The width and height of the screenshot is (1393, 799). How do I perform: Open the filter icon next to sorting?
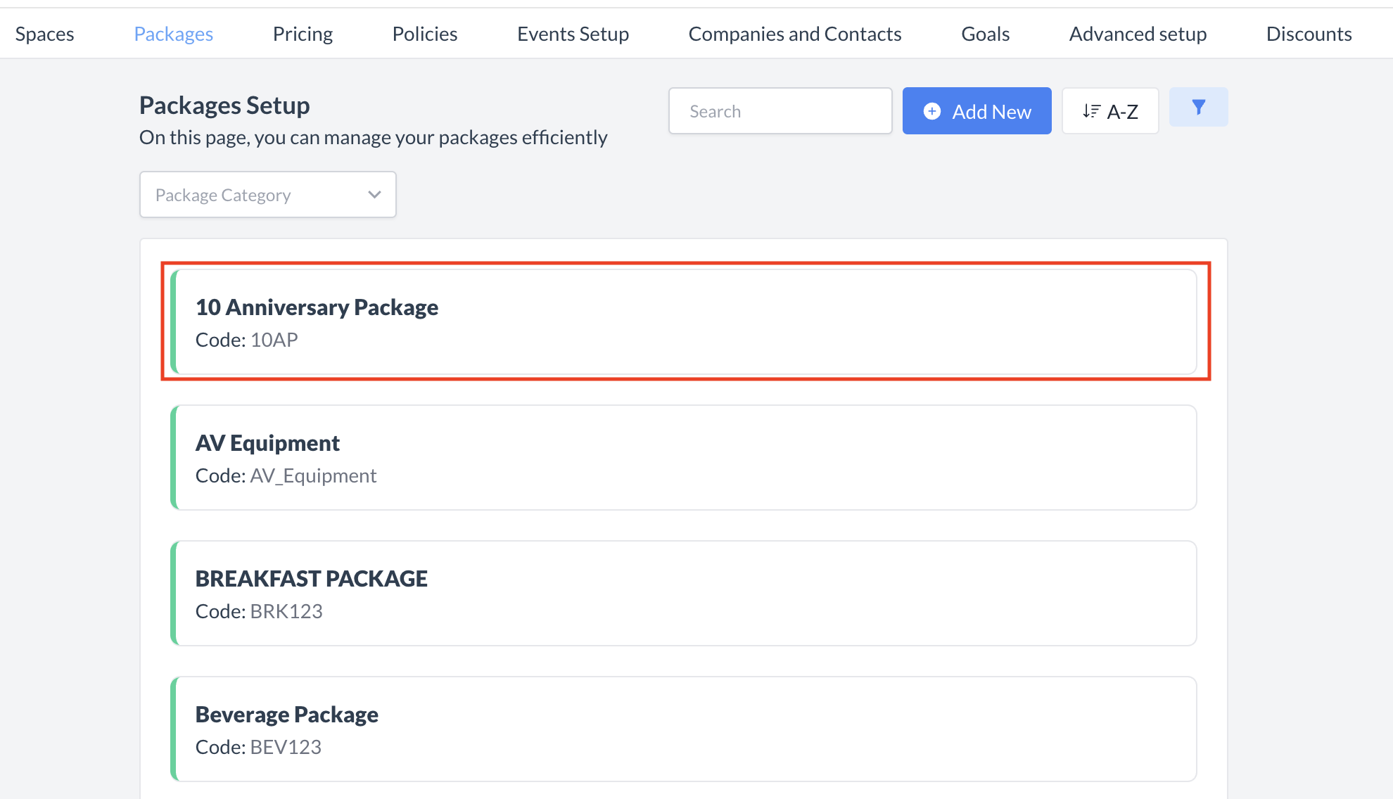(x=1198, y=107)
